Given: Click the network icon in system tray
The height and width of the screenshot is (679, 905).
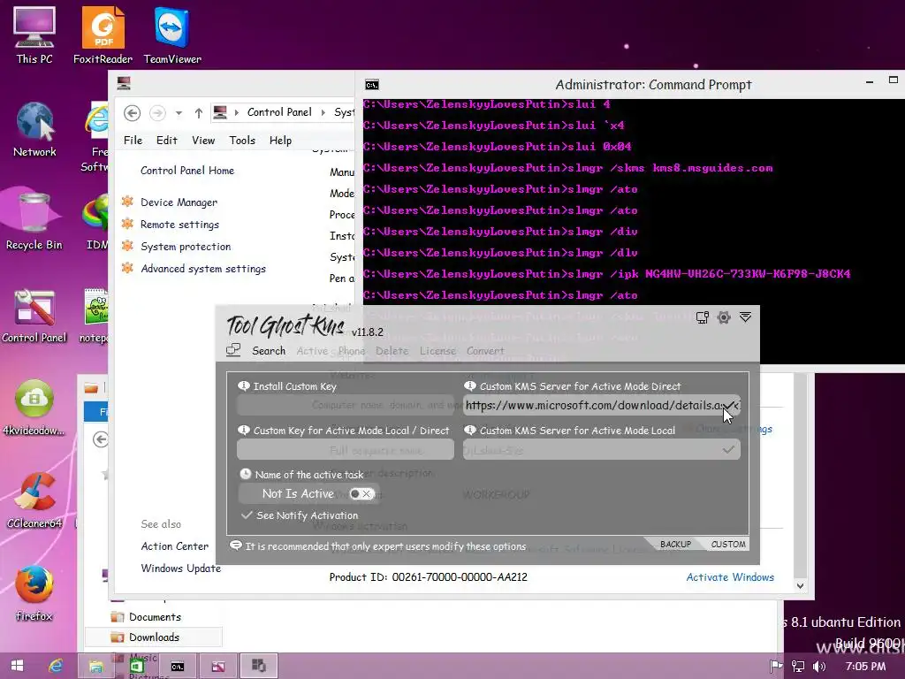Looking at the screenshot, I should click(798, 667).
